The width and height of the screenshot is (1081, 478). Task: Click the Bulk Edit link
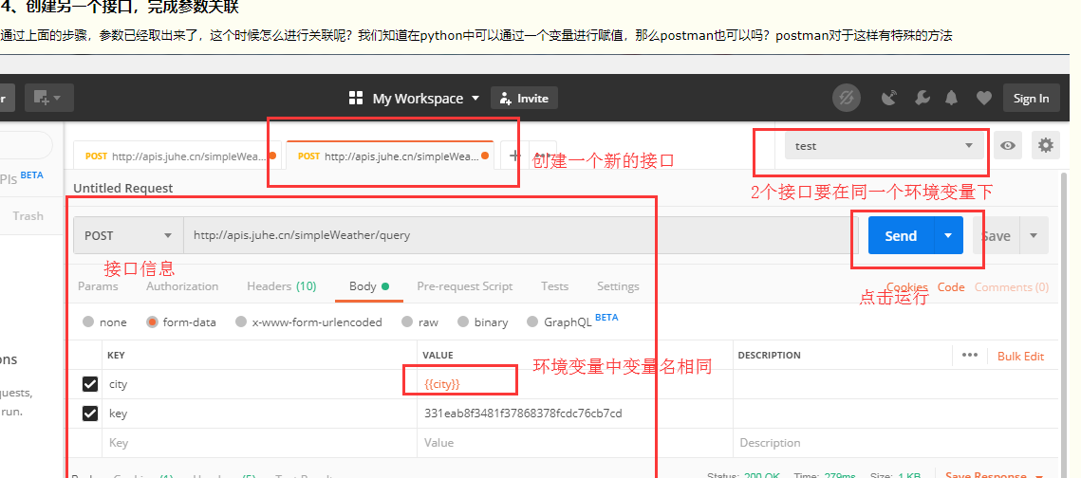click(x=1020, y=356)
